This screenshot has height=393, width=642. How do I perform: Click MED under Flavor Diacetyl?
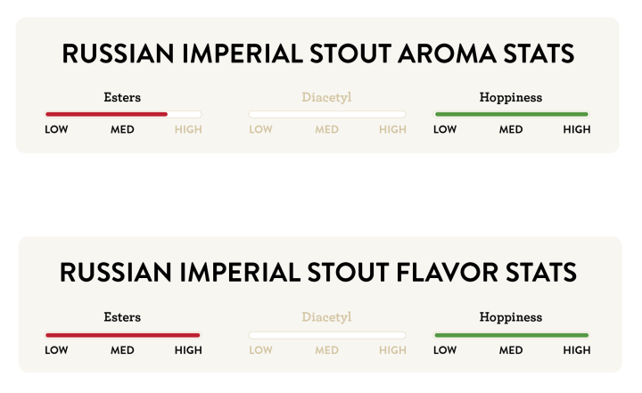click(x=326, y=350)
